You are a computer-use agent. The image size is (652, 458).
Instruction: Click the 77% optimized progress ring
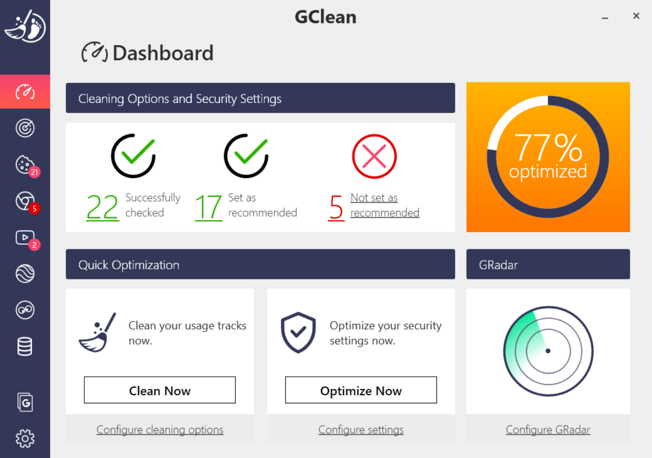pos(548,157)
